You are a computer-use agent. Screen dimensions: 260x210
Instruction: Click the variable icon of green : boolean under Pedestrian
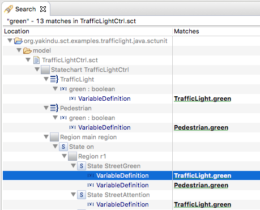coord(63,118)
